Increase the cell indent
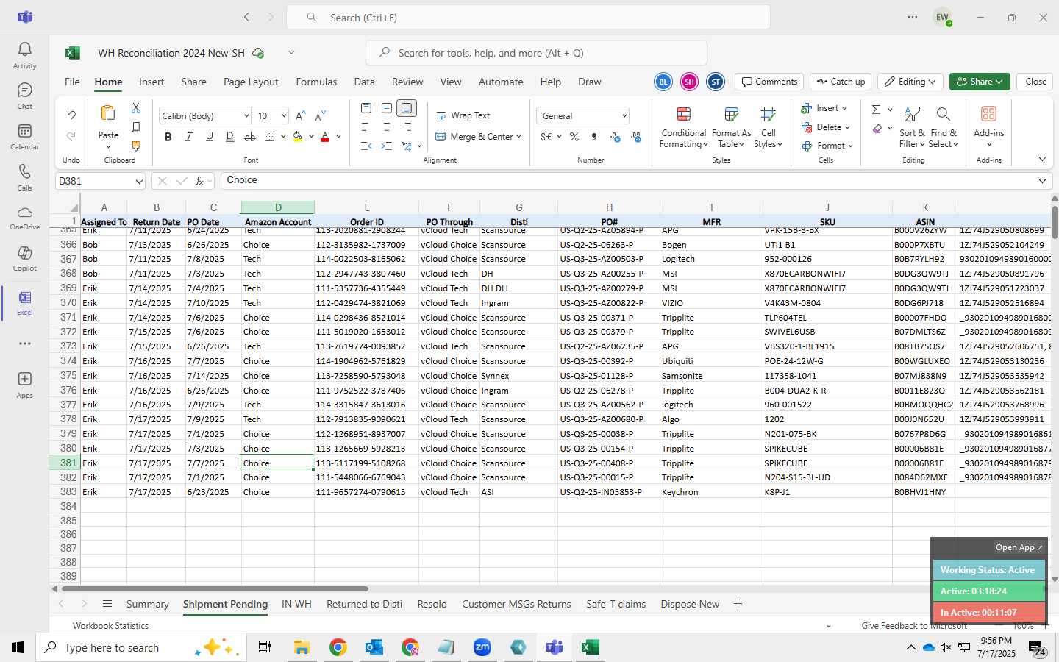This screenshot has height=662, width=1059. 386,146
